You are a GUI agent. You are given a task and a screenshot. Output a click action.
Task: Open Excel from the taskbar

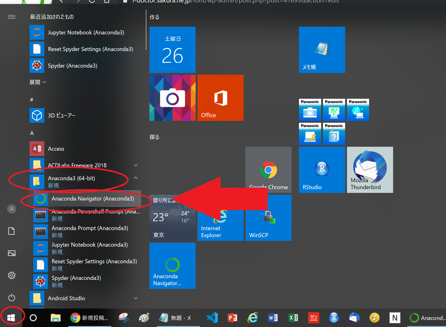(x=293, y=318)
